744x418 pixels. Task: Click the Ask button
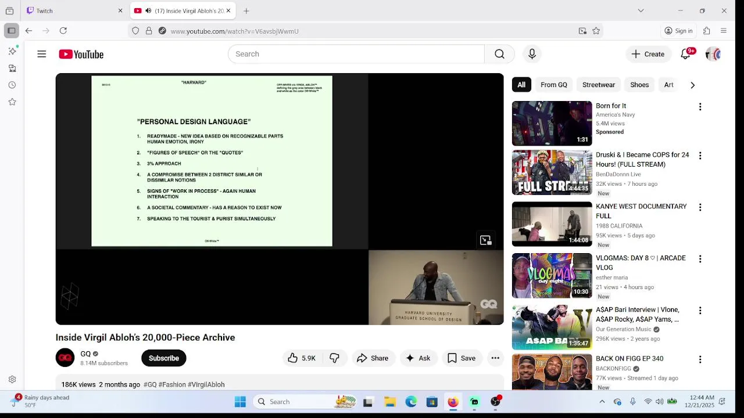pos(418,358)
